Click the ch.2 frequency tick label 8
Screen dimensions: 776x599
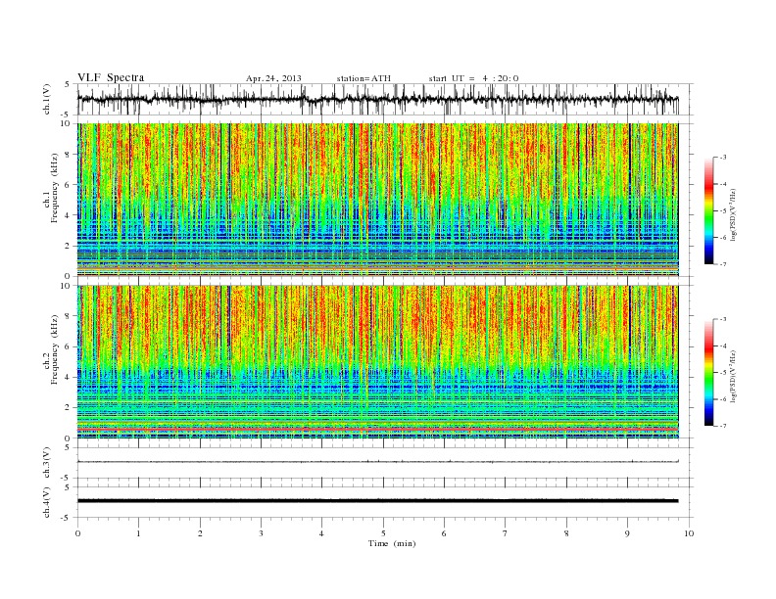(x=68, y=316)
